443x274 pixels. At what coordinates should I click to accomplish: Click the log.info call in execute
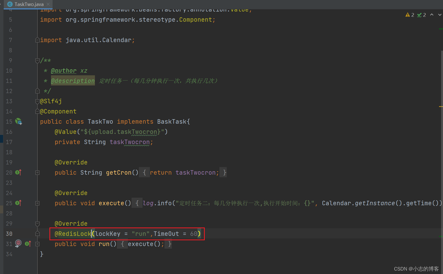tap(157, 203)
